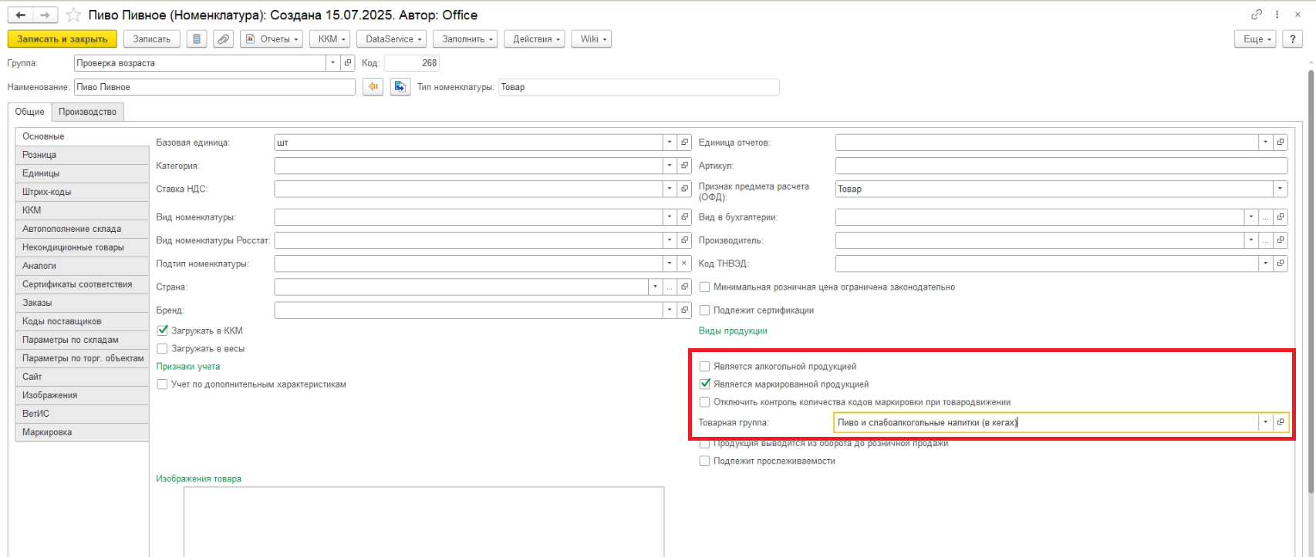Tick the Подлежит прослеживаемости checkbox
Image resolution: width=1316 pixels, height=557 pixels.
pyautogui.click(x=704, y=461)
